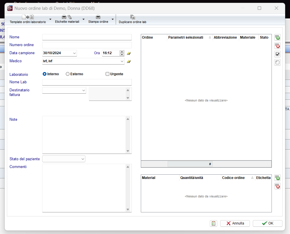This screenshot has width=290, height=234.
Task: Click the Ora time field showing 16:12
Action: tap(111, 53)
